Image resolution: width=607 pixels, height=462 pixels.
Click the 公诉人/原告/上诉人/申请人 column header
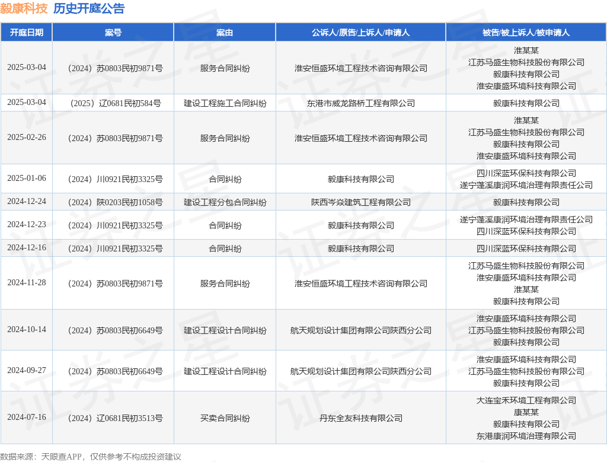tap(361, 33)
